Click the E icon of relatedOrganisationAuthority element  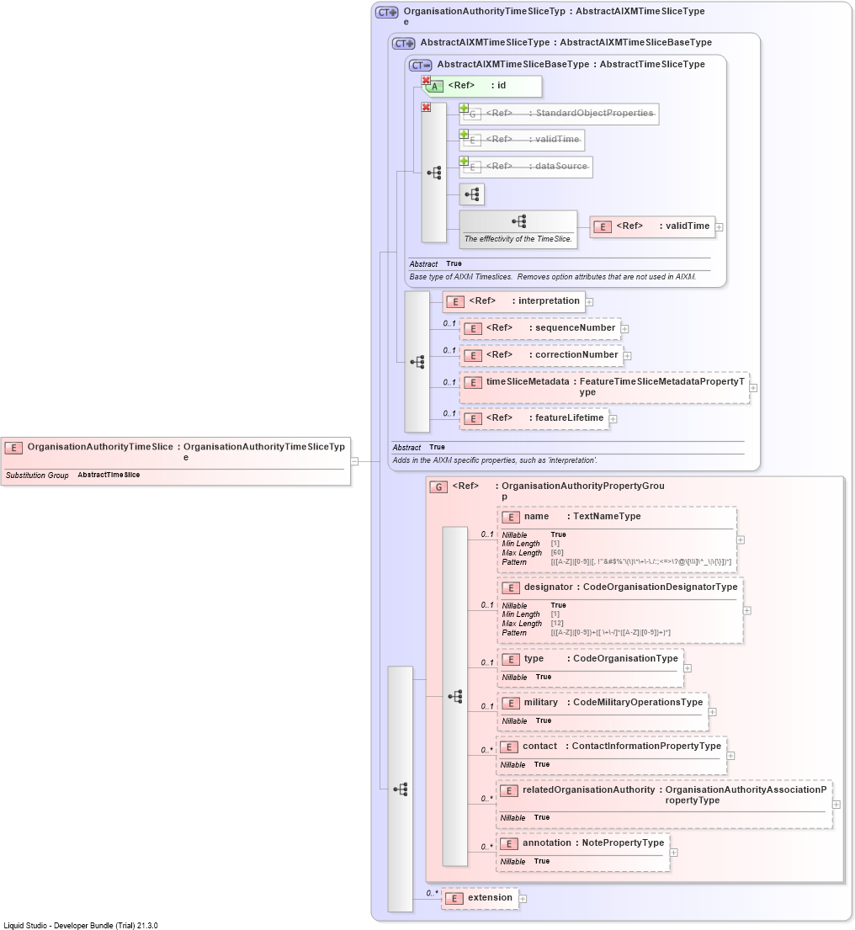[509, 790]
